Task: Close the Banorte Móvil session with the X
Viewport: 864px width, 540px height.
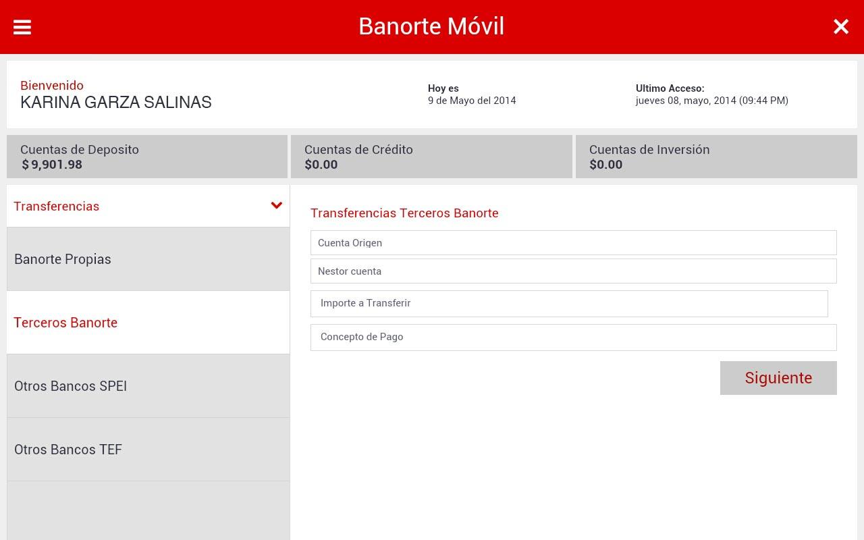Action: tap(841, 27)
